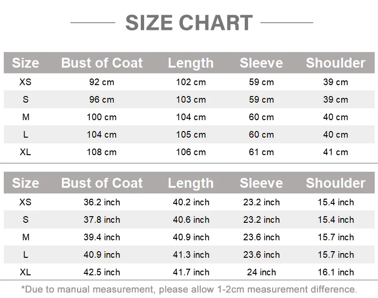
Task: Select the 102 cm length cell
Action: pos(191,82)
